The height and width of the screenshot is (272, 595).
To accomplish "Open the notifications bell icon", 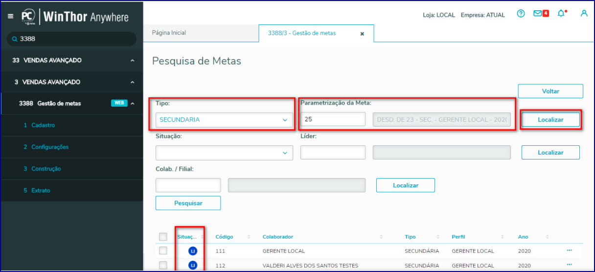I will (562, 14).
